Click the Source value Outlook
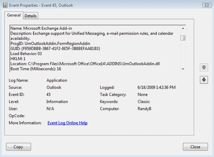Image resolution: width=214 pixels, height=157 pixels. [x=54, y=87]
